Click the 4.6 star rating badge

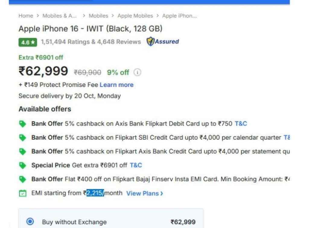coord(27,42)
